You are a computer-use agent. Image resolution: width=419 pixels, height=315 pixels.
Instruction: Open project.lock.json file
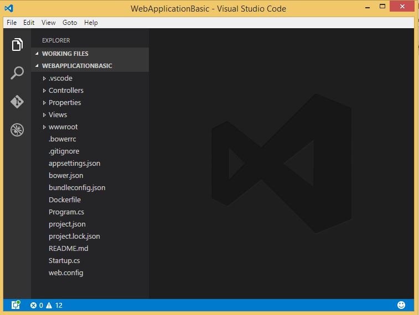click(x=74, y=237)
